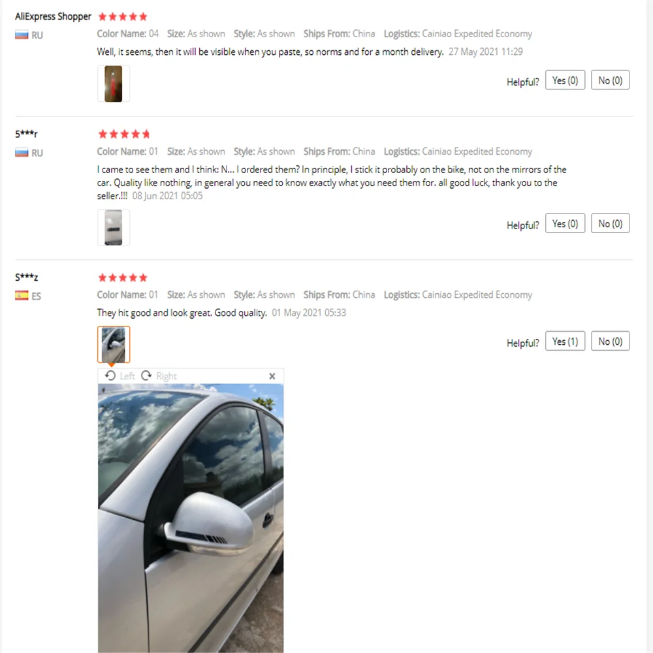The width and height of the screenshot is (653, 653).
Task: Click the star rating of S***z review
Action: pos(123,278)
